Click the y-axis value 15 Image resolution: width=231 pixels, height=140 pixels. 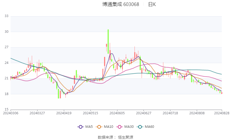click(x=7, y=109)
